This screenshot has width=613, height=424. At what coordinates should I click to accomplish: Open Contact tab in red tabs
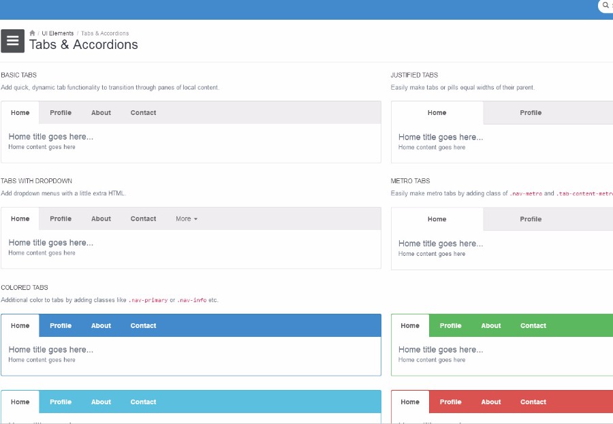click(x=533, y=402)
